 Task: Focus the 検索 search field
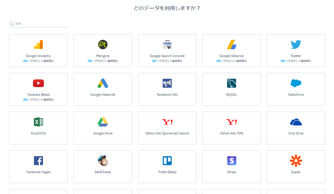click(x=38, y=24)
